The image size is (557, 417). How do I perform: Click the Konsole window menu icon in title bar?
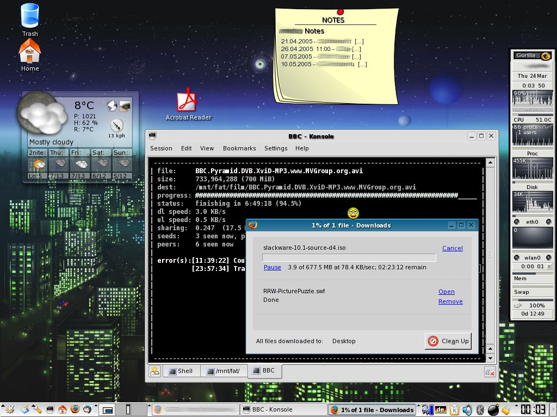point(153,135)
